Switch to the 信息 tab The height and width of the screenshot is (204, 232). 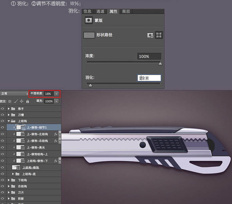(87, 12)
